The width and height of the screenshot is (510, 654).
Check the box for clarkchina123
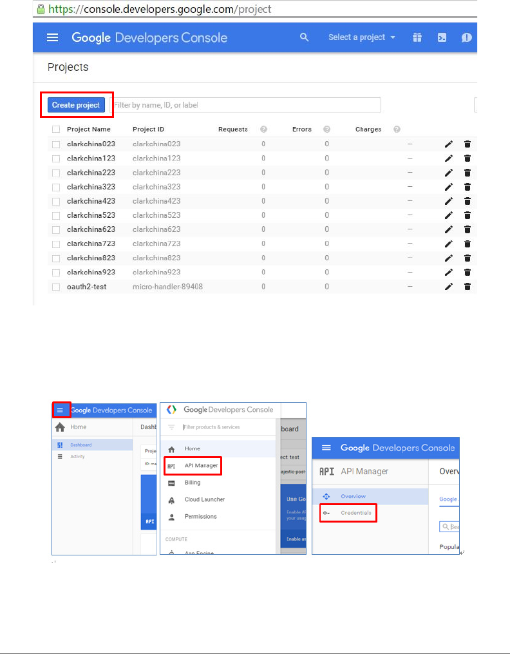(56, 159)
